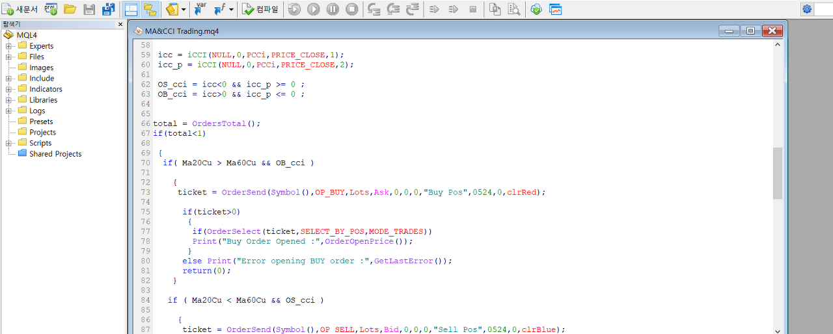Expand the Experts folder
The image size is (833, 334).
(x=9, y=46)
